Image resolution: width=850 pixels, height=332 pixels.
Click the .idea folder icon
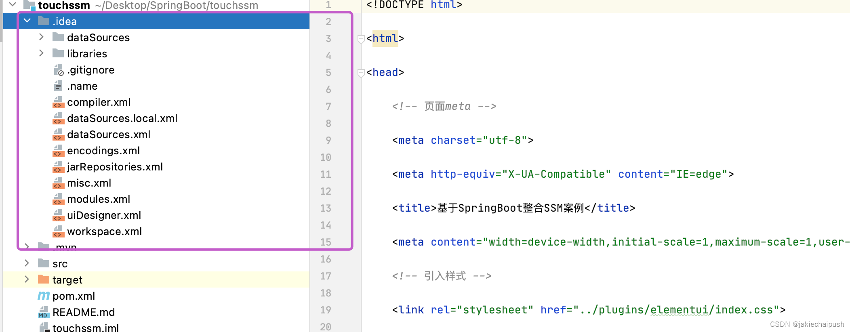pos(44,21)
